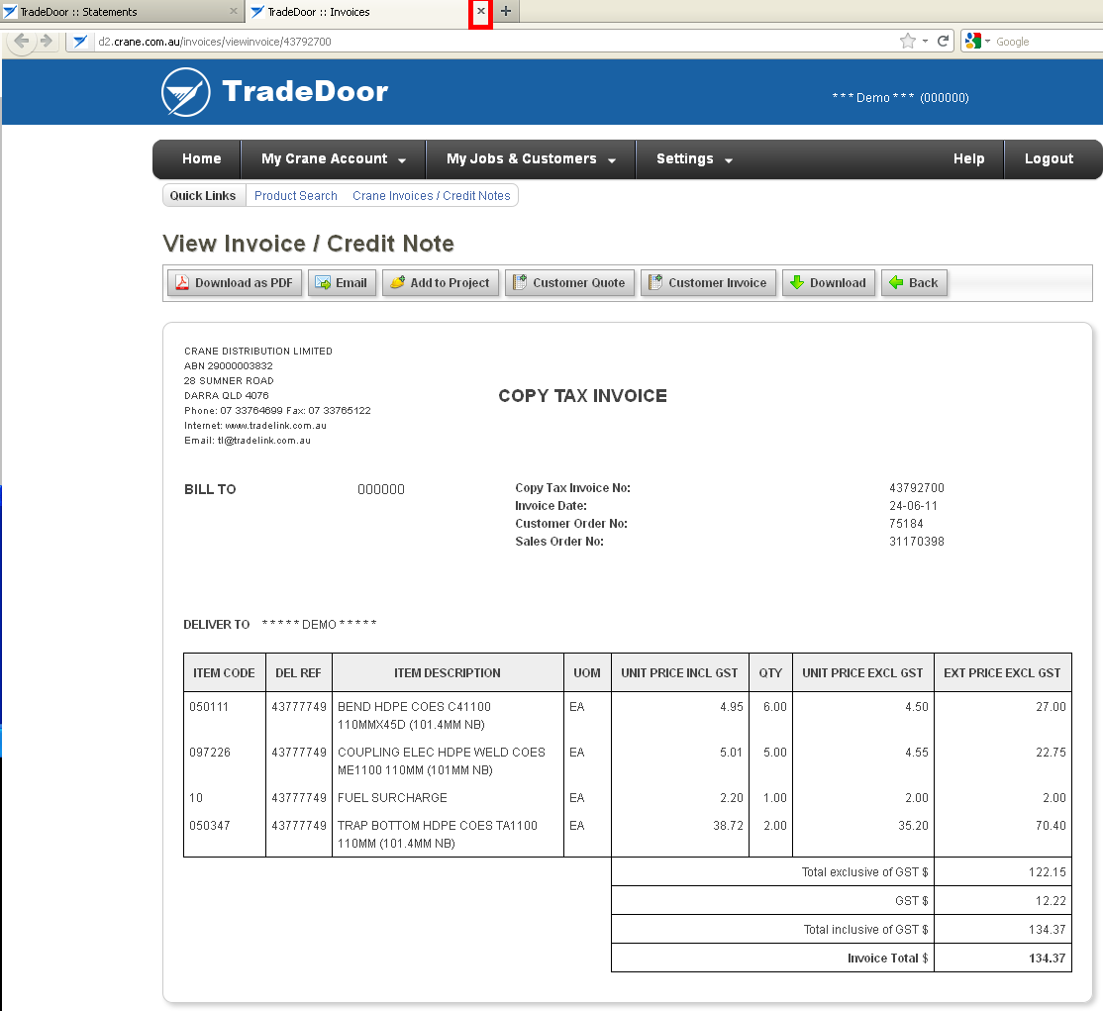Reload the page with the refresh icon
The width and height of the screenshot is (1103, 1011).
pyautogui.click(x=944, y=41)
